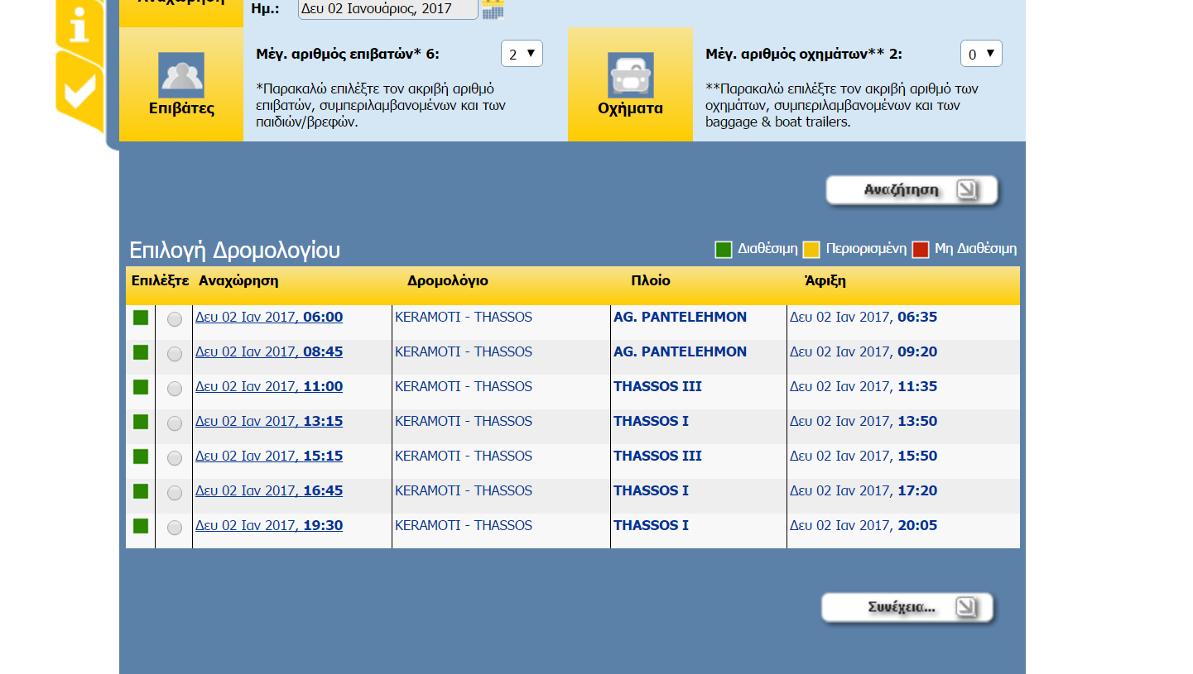Click the arrow icon on Αναζήτηση button
This screenshot has height=674, width=1193.
pyautogui.click(x=966, y=190)
